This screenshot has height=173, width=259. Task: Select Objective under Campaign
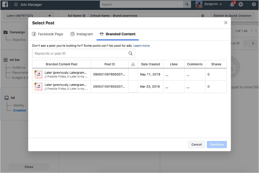[x=19, y=40]
